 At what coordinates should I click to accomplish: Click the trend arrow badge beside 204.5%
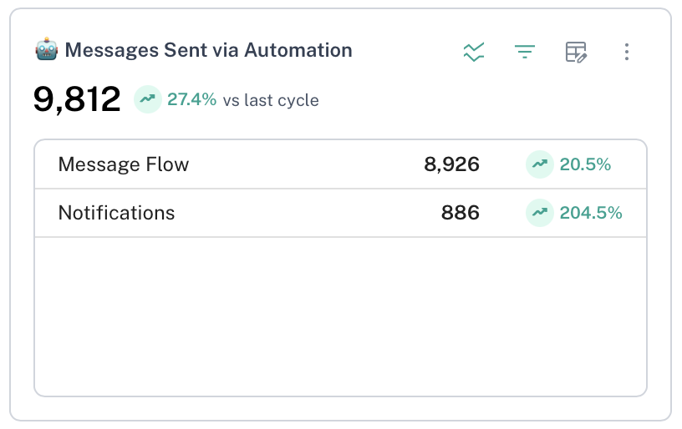pyautogui.click(x=540, y=213)
